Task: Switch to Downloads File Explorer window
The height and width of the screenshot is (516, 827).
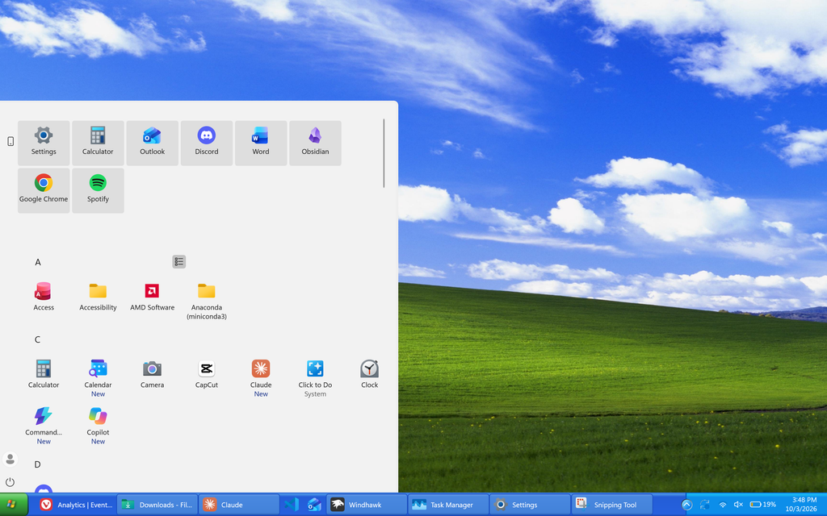Action: coord(157,505)
